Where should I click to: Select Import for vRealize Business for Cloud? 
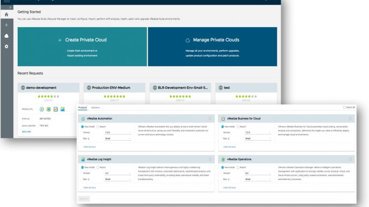[237, 127]
